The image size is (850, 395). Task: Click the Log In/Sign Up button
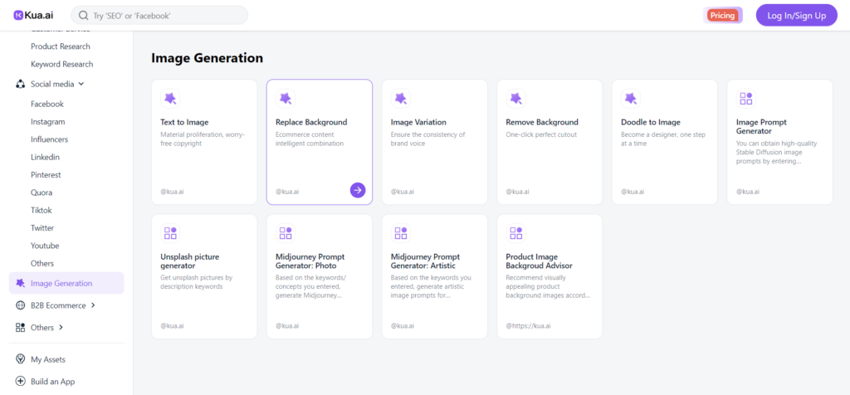796,15
